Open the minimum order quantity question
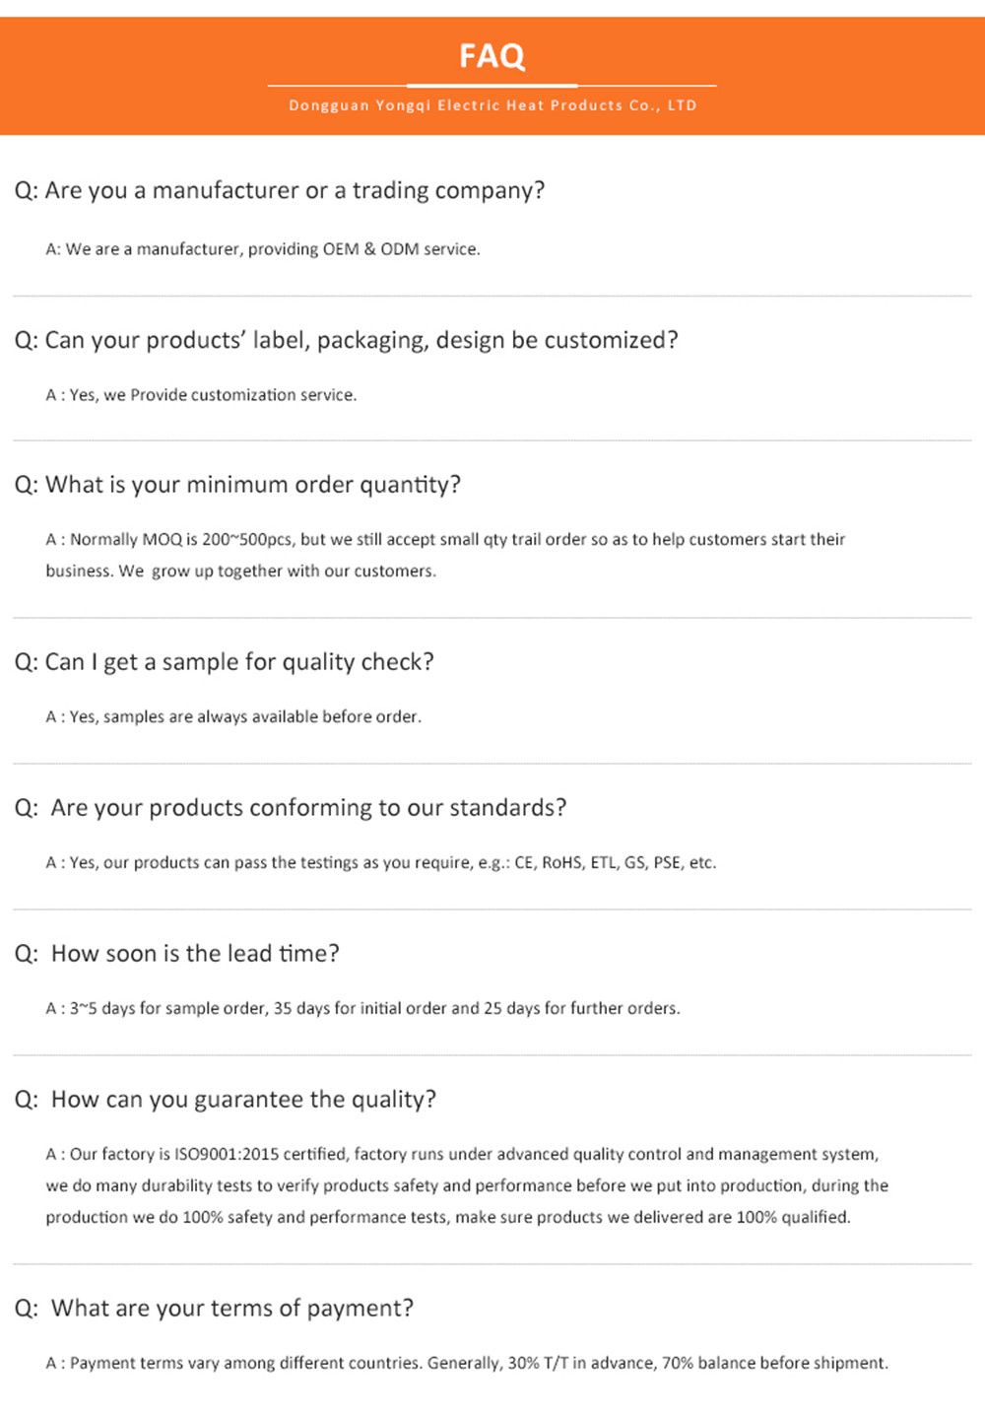Screen dimensions: 985x1416 tap(237, 485)
